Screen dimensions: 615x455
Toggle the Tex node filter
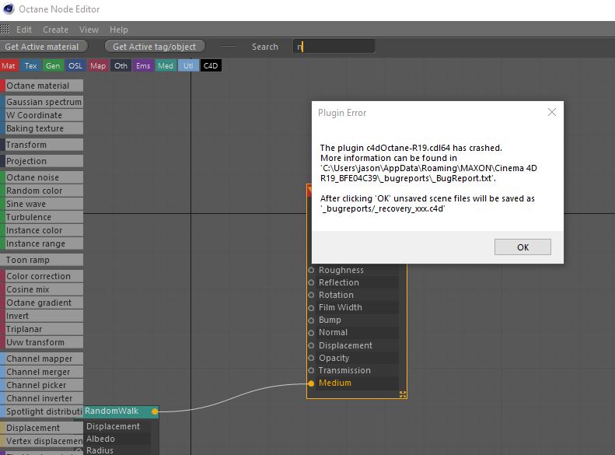[x=30, y=66]
